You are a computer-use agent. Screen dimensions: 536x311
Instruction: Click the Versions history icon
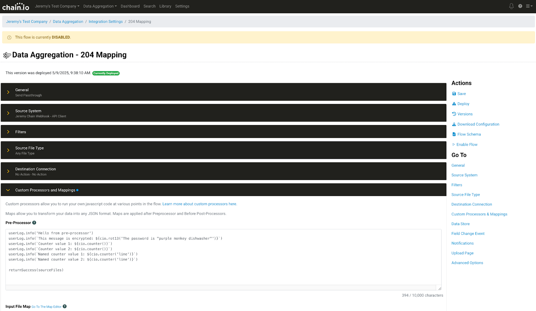click(x=454, y=114)
